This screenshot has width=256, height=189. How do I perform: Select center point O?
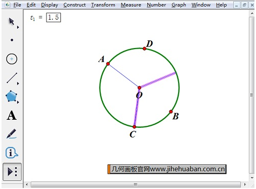(140, 88)
